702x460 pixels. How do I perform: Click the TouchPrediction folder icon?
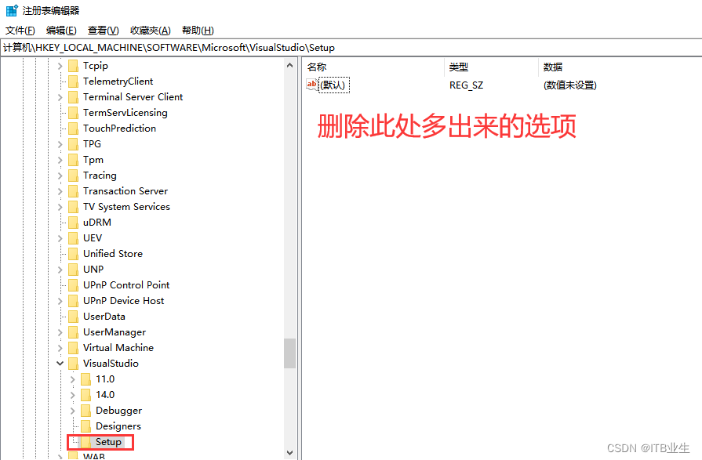coord(73,129)
